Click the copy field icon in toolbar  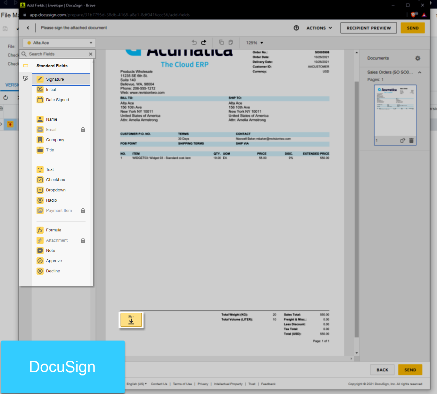coord(221,42)
